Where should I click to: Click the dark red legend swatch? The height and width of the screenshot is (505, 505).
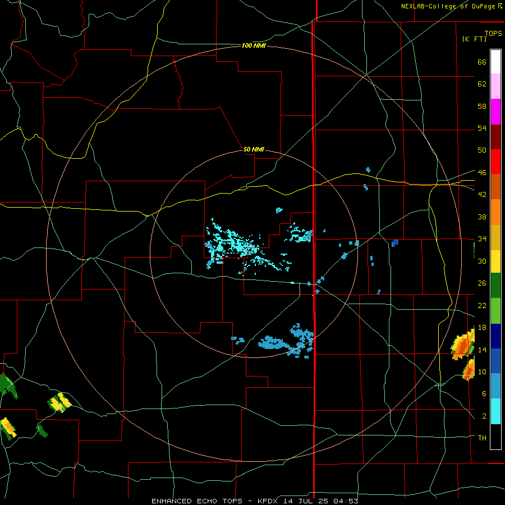pos(495,136)
